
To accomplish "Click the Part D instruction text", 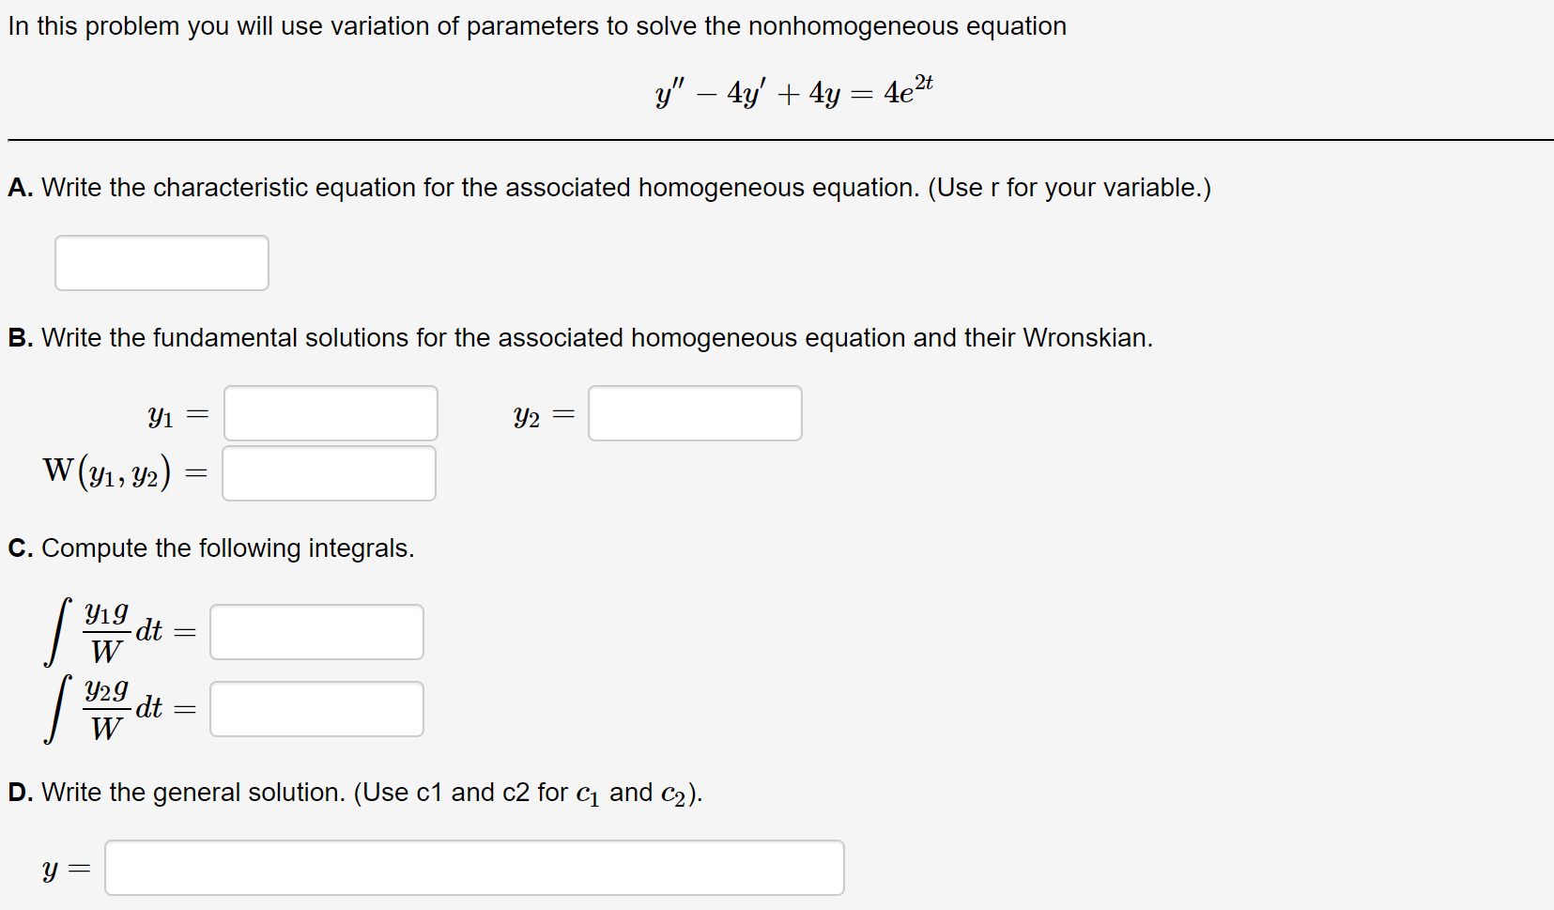I will point(353,791).
